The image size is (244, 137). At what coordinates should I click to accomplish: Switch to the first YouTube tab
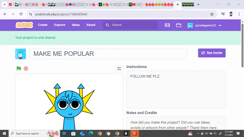(x=10, y=5)
